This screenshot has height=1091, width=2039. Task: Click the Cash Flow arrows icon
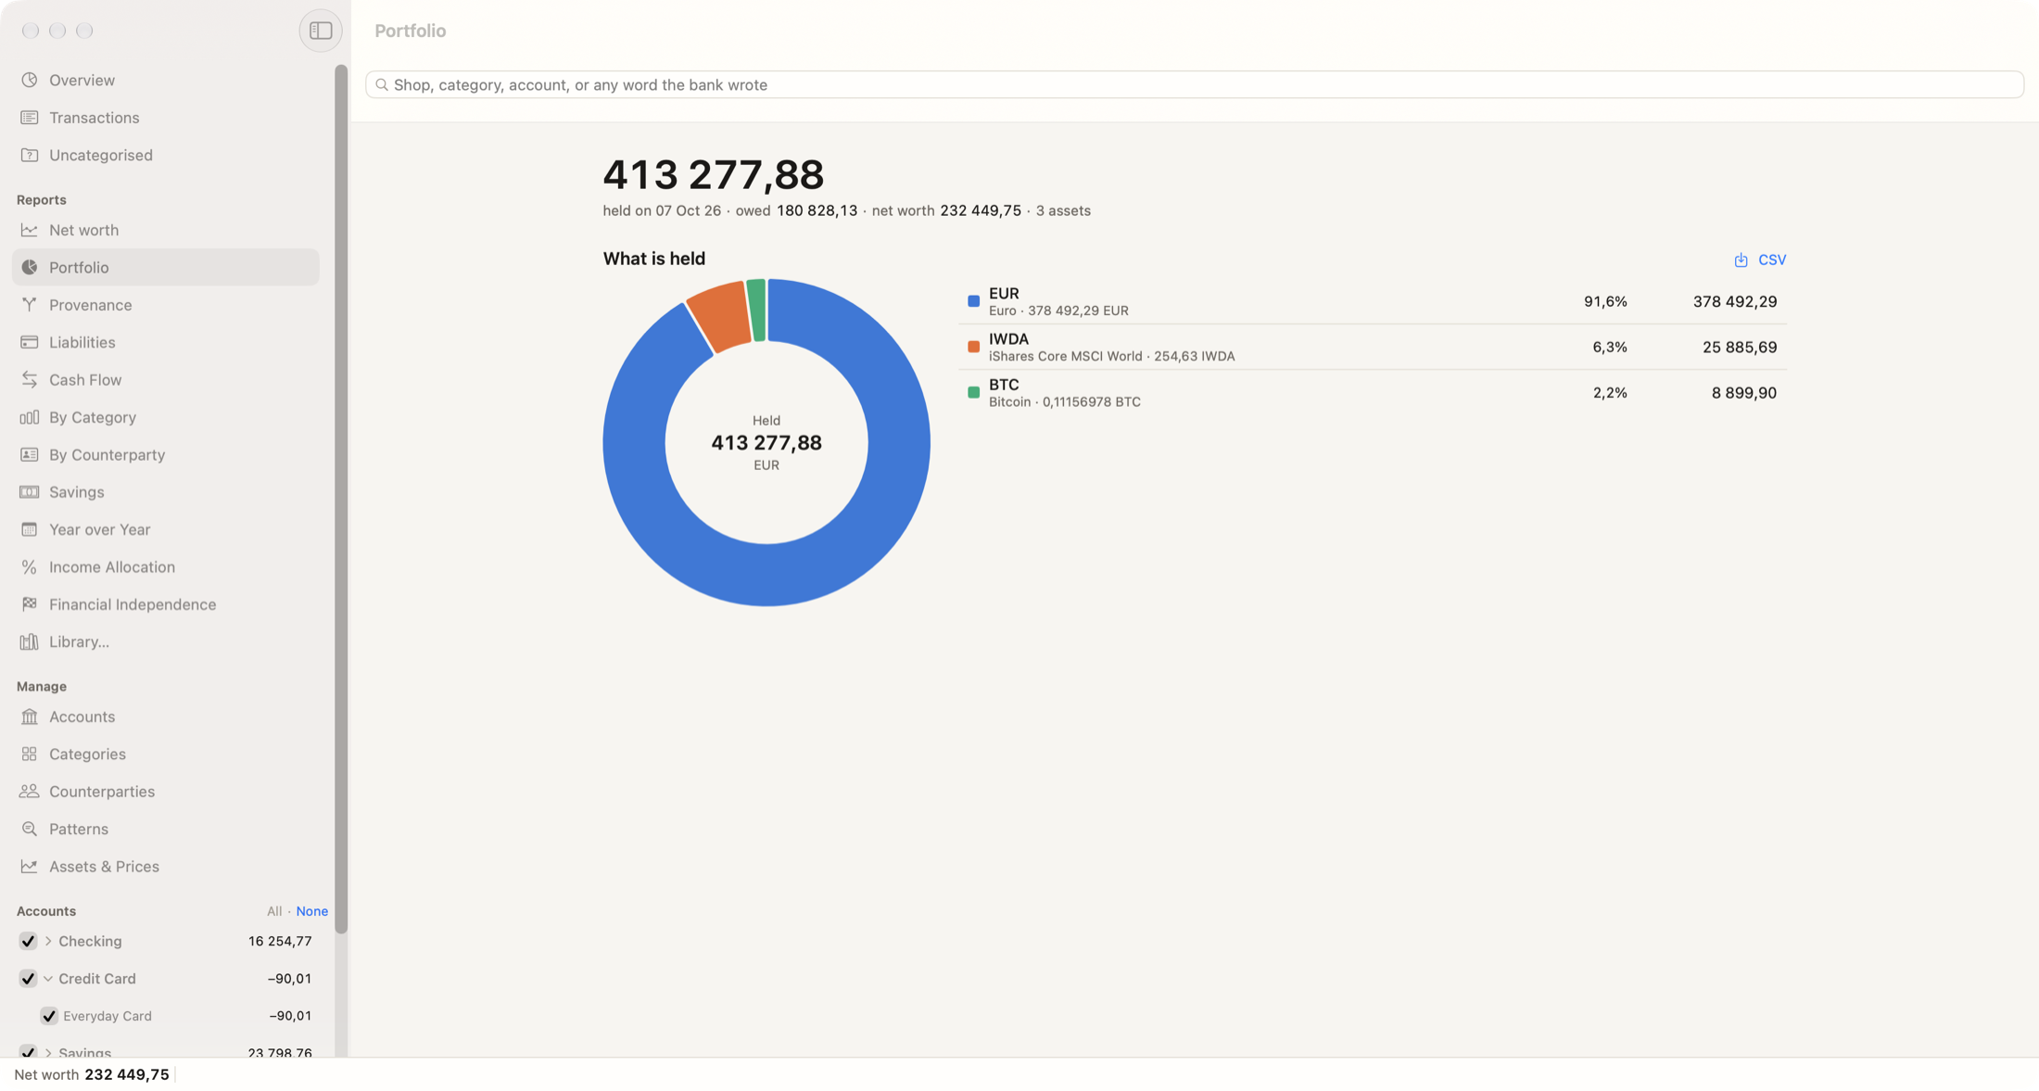30,380
